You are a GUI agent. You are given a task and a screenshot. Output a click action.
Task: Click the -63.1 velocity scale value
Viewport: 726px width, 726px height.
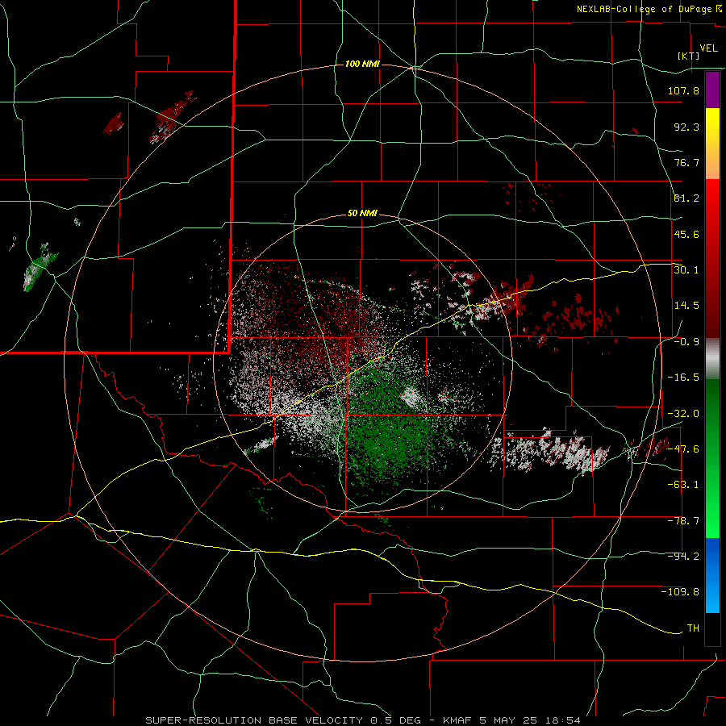tap(683, 485)
